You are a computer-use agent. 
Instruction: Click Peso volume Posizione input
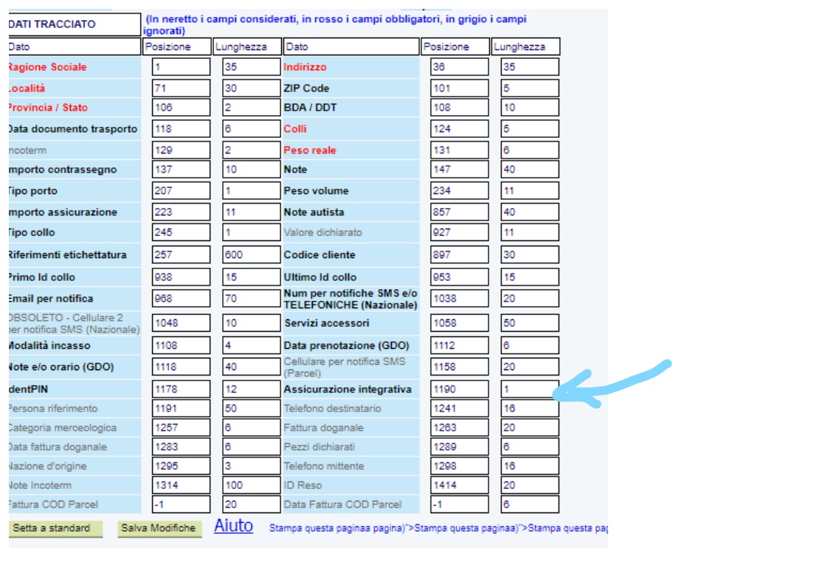pos(460,191)
